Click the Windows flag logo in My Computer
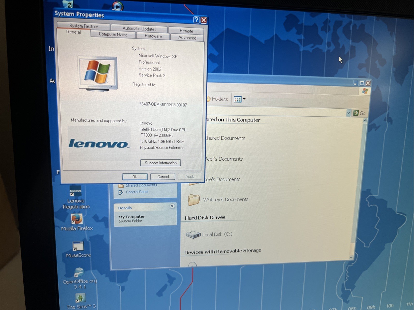Screen dimensions: 414x310 click(x=365, y=91)
